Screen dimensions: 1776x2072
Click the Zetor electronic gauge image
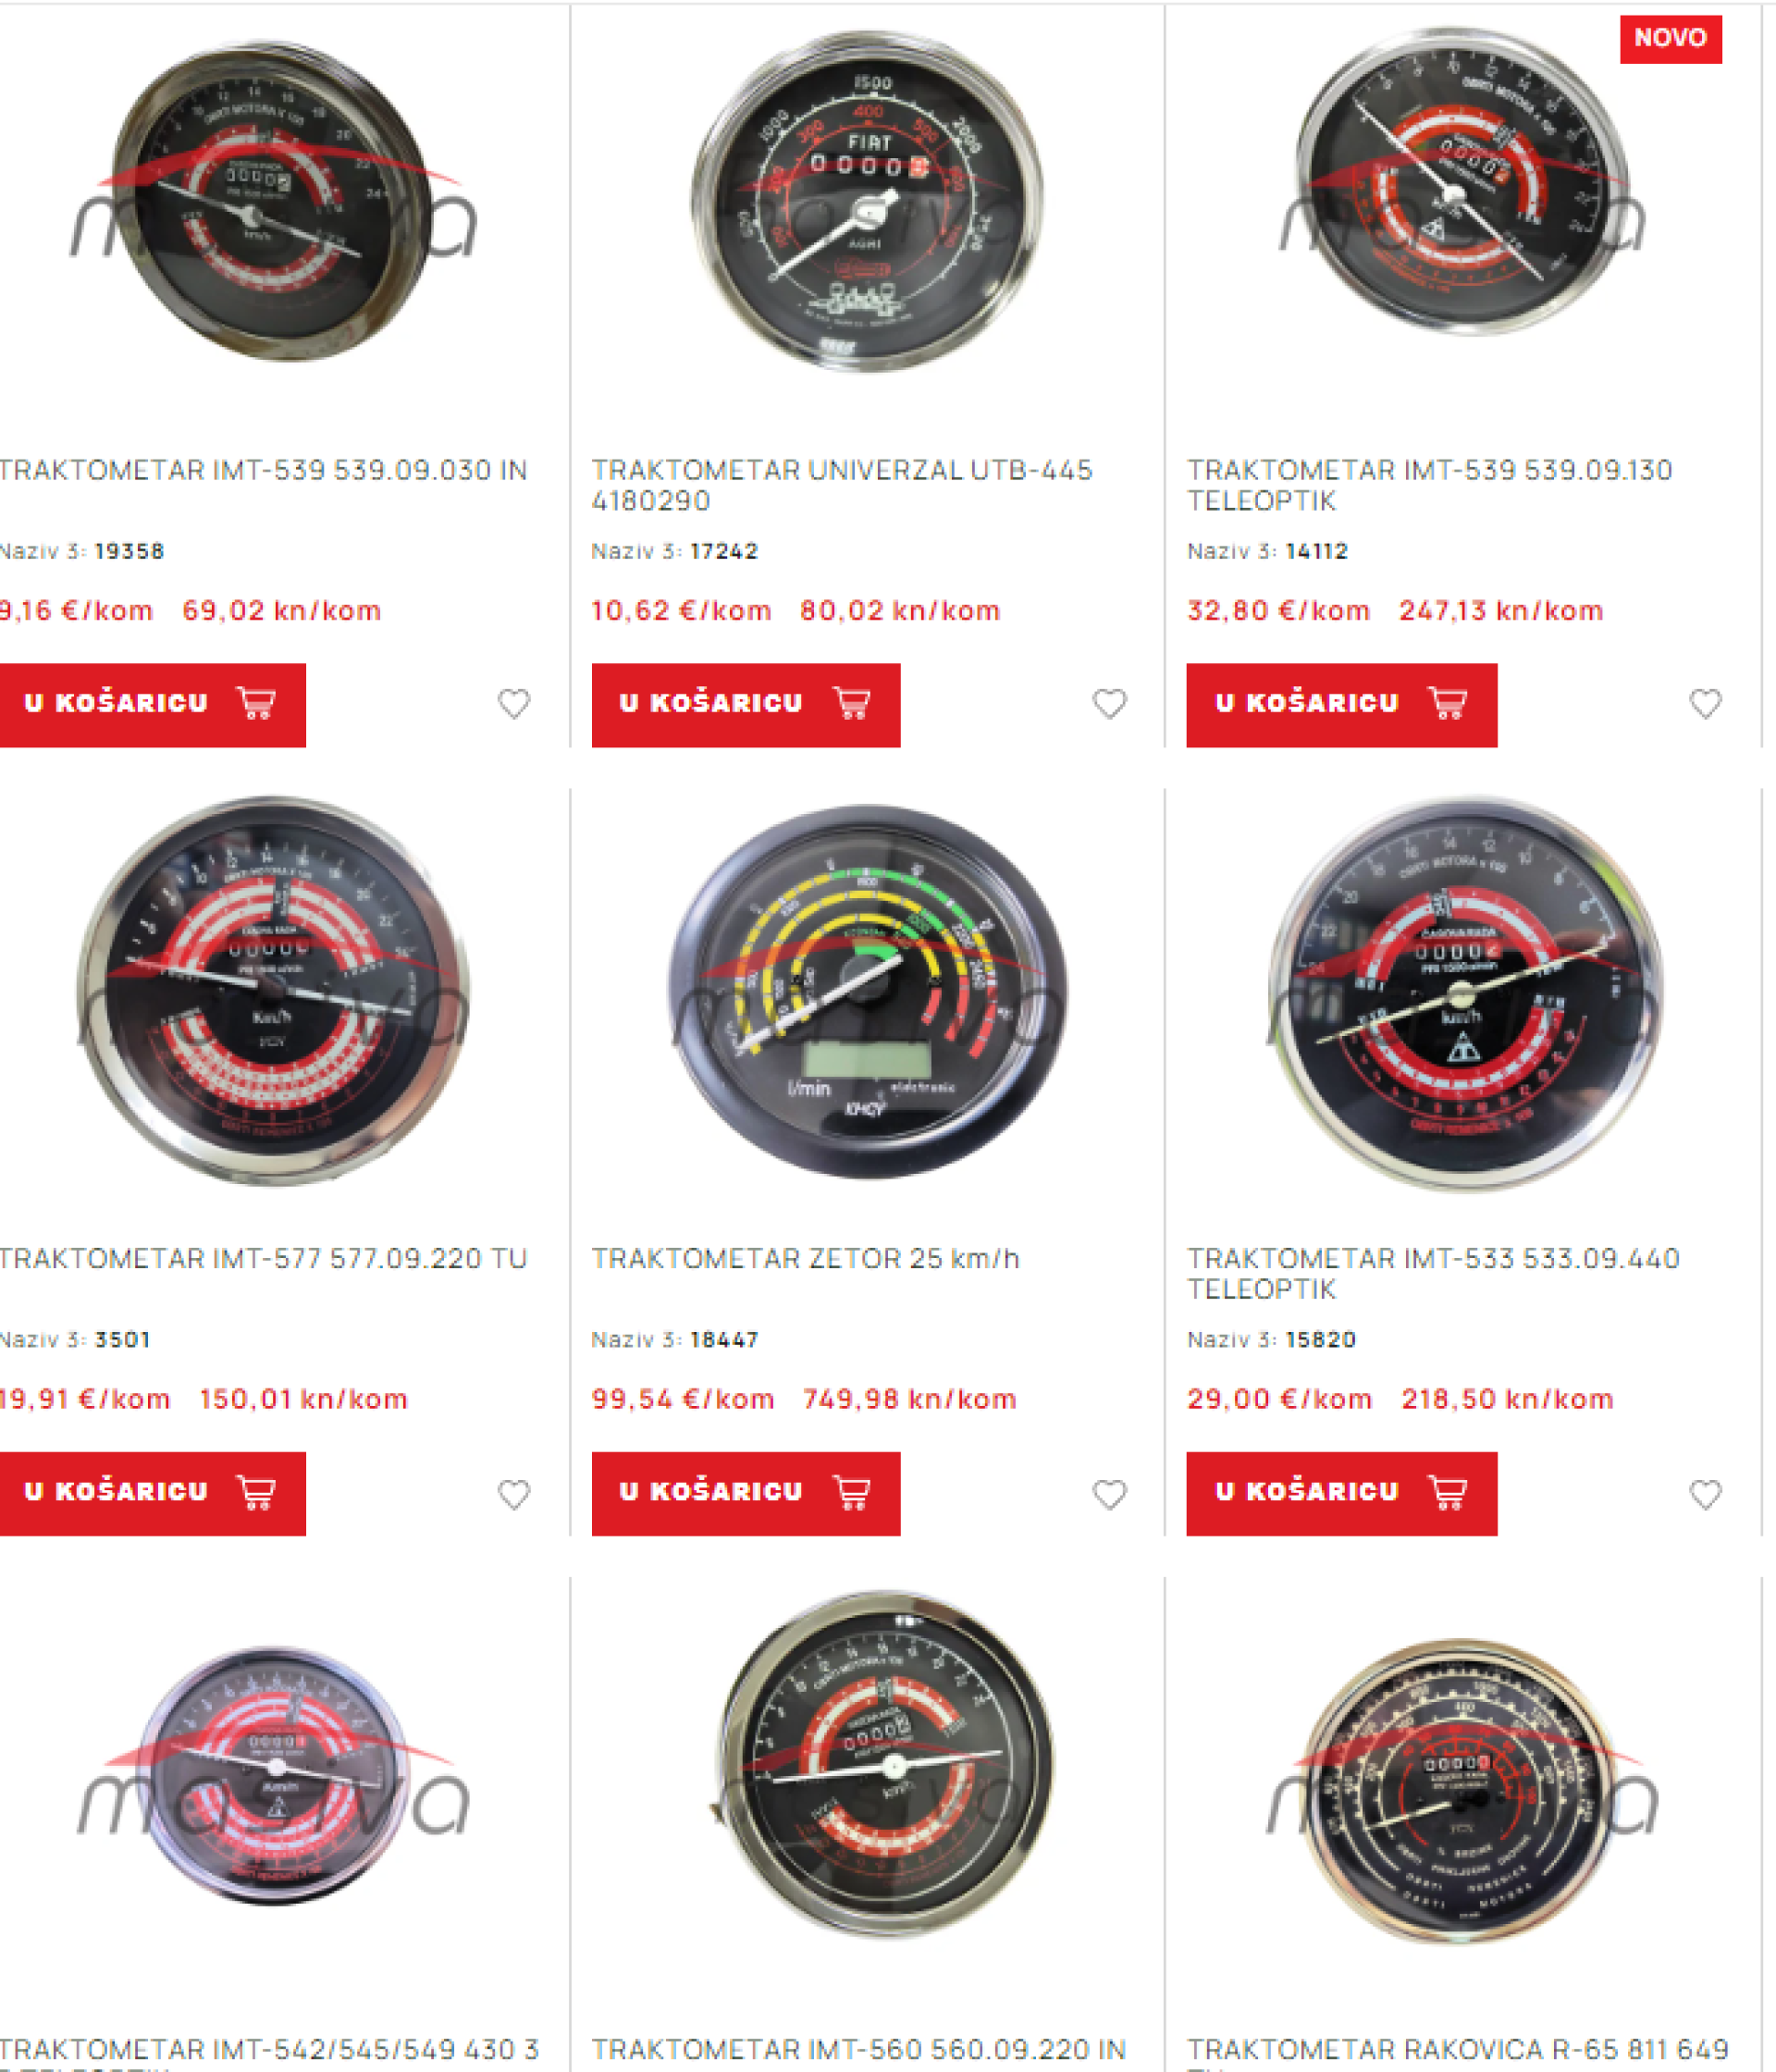(867, 992)
